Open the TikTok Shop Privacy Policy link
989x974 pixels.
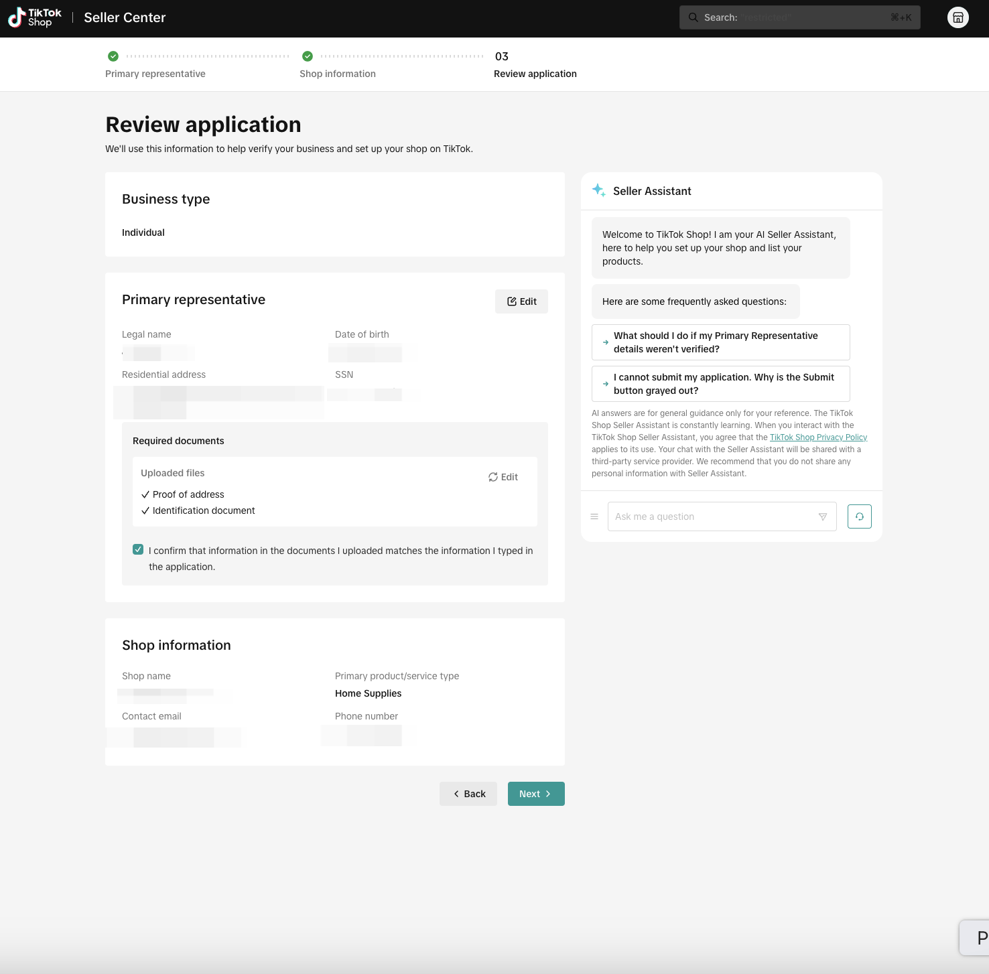click(818, 437)
